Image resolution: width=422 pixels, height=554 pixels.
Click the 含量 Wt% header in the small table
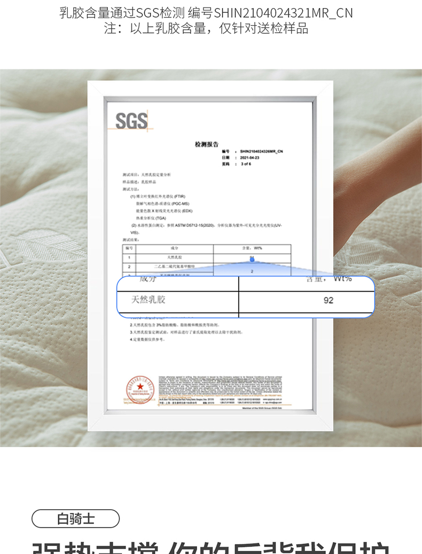[x=252, y=248]
